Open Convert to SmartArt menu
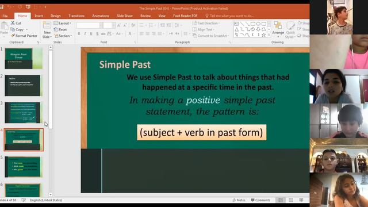The image size is (368, 207). pos(211,36)
